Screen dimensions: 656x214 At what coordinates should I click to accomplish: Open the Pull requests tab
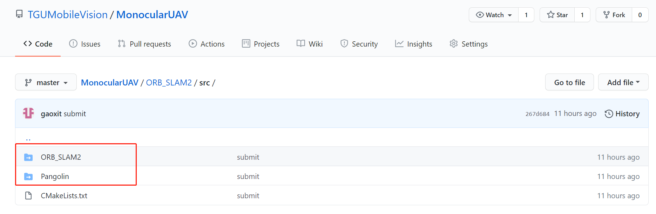coord(144,44)
